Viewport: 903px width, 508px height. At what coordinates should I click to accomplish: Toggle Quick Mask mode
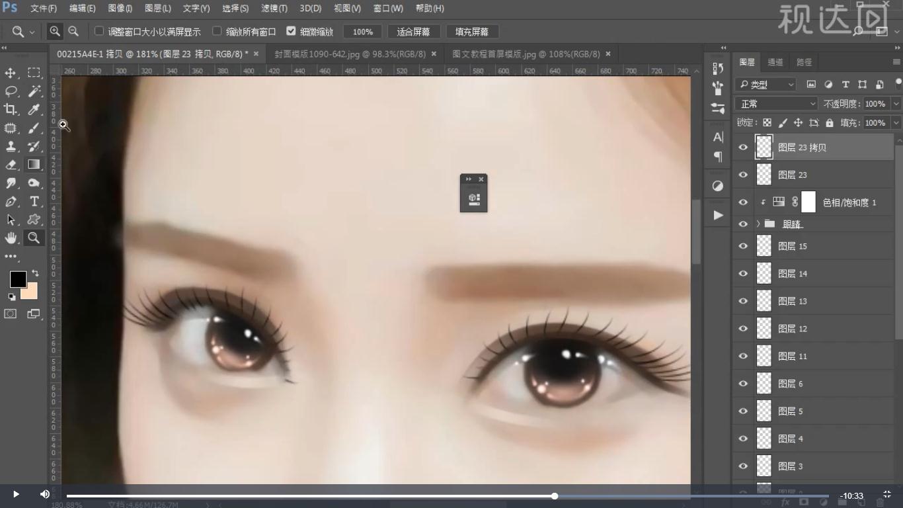coord(11,314)
